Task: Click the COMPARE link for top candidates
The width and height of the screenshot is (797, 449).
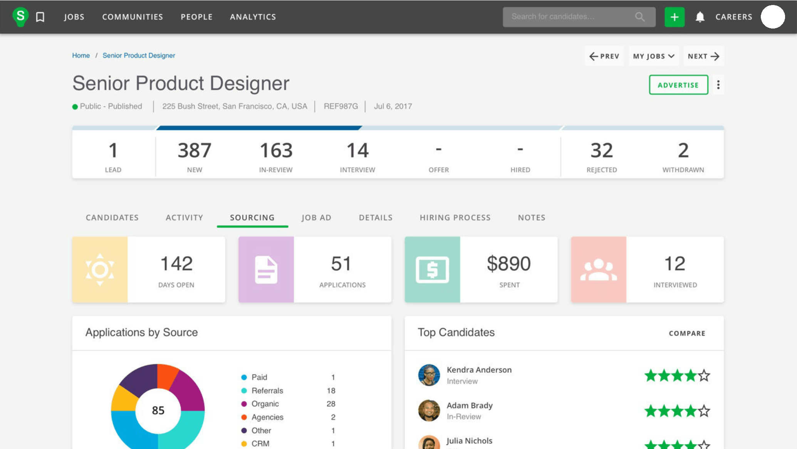Action: (686, 333)
